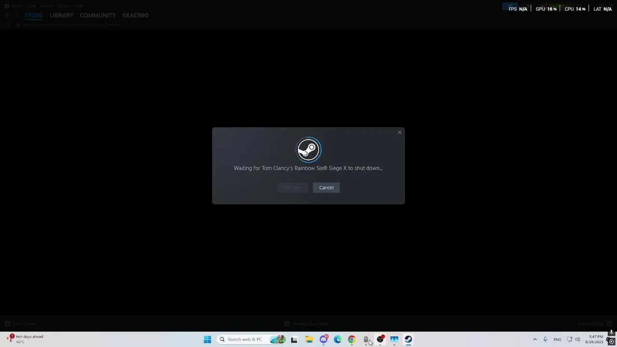617x347 pixels.
Task: Open the COMMUNITY tab
Action: [x=98, y=15]
